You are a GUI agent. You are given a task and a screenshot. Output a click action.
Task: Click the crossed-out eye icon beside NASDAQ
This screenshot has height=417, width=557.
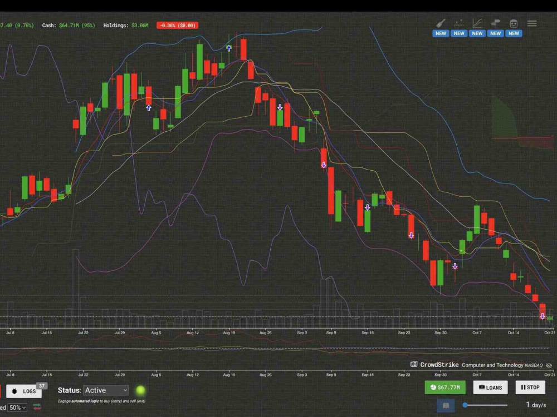pyautogui.click(x=549, y=365)
